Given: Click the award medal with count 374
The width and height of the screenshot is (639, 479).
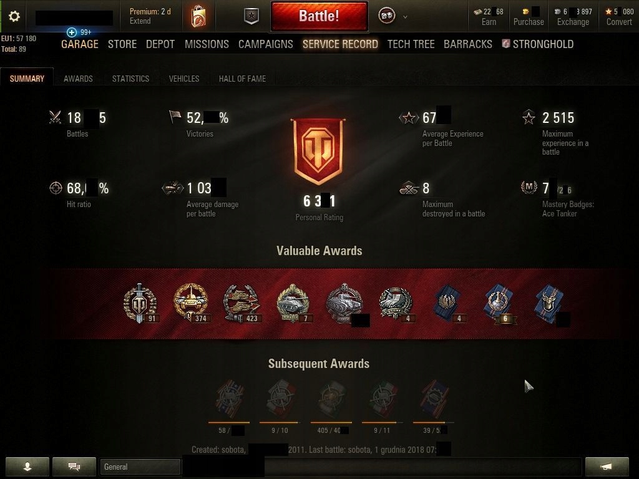Looking at the screenshot, I should 191,303.
